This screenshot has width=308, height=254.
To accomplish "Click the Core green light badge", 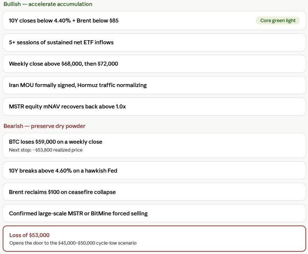I will (x=278, y=21).
